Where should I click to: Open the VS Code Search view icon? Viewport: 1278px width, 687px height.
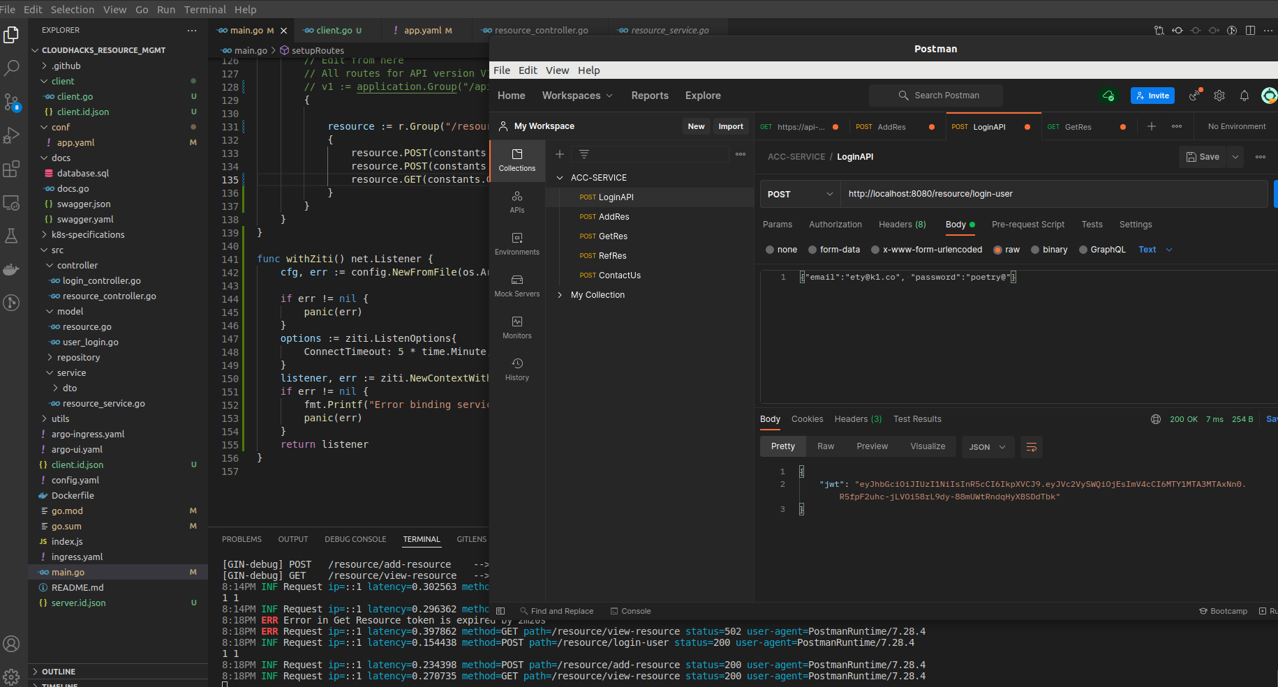(12, 68)
